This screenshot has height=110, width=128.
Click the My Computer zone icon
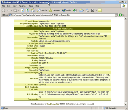(x=105, y=108)
